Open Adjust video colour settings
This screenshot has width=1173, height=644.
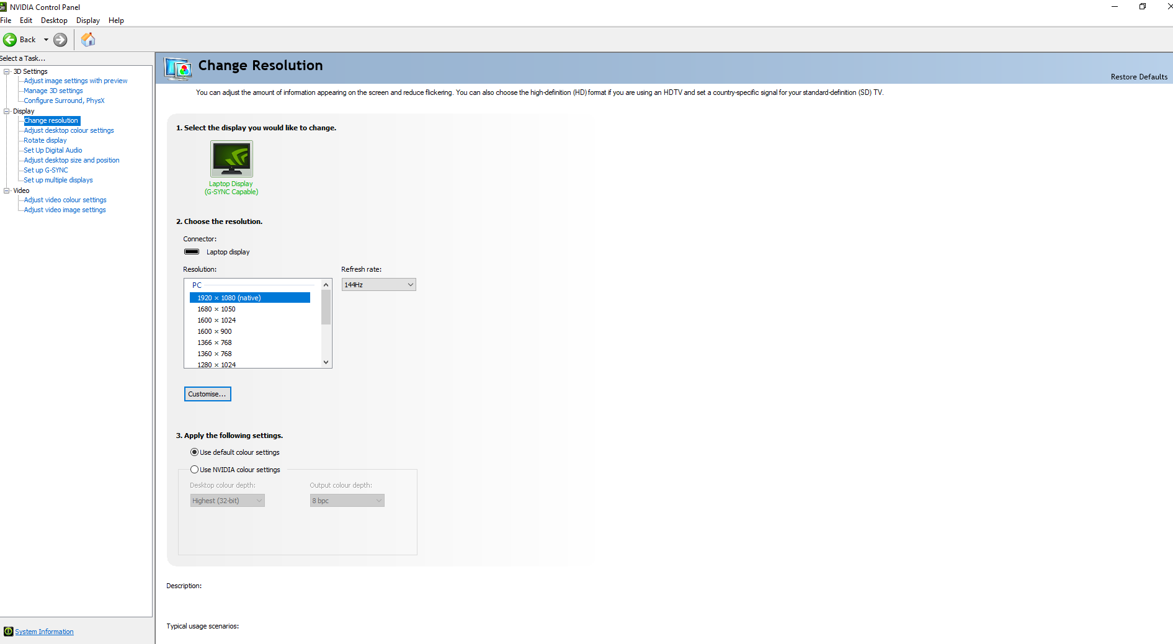click(x=65, y=200)
